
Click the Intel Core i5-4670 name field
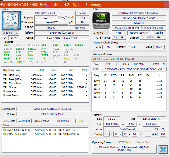point(45,13)
